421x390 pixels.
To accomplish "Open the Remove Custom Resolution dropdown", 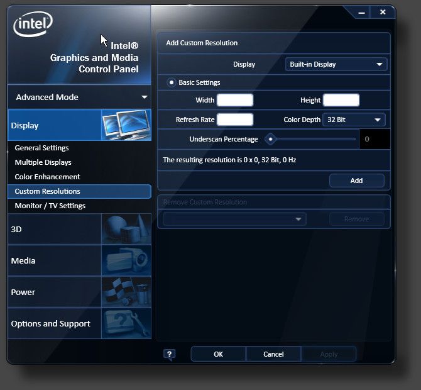I will (x=234, y=219).
